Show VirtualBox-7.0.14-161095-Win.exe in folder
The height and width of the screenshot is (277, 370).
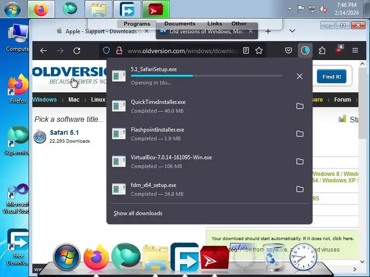coord(300,161)
